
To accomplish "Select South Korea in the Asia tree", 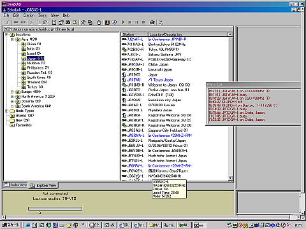I will 36,78.
